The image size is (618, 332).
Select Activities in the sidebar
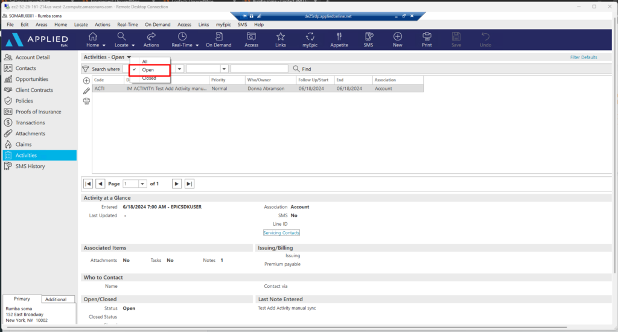pyautogui.click(x=39, y=155)
